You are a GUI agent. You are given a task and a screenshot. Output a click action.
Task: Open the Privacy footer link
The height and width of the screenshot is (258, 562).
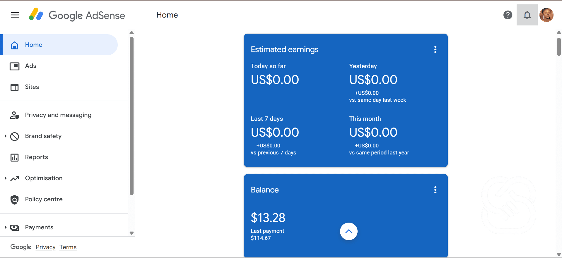[45, 247]
